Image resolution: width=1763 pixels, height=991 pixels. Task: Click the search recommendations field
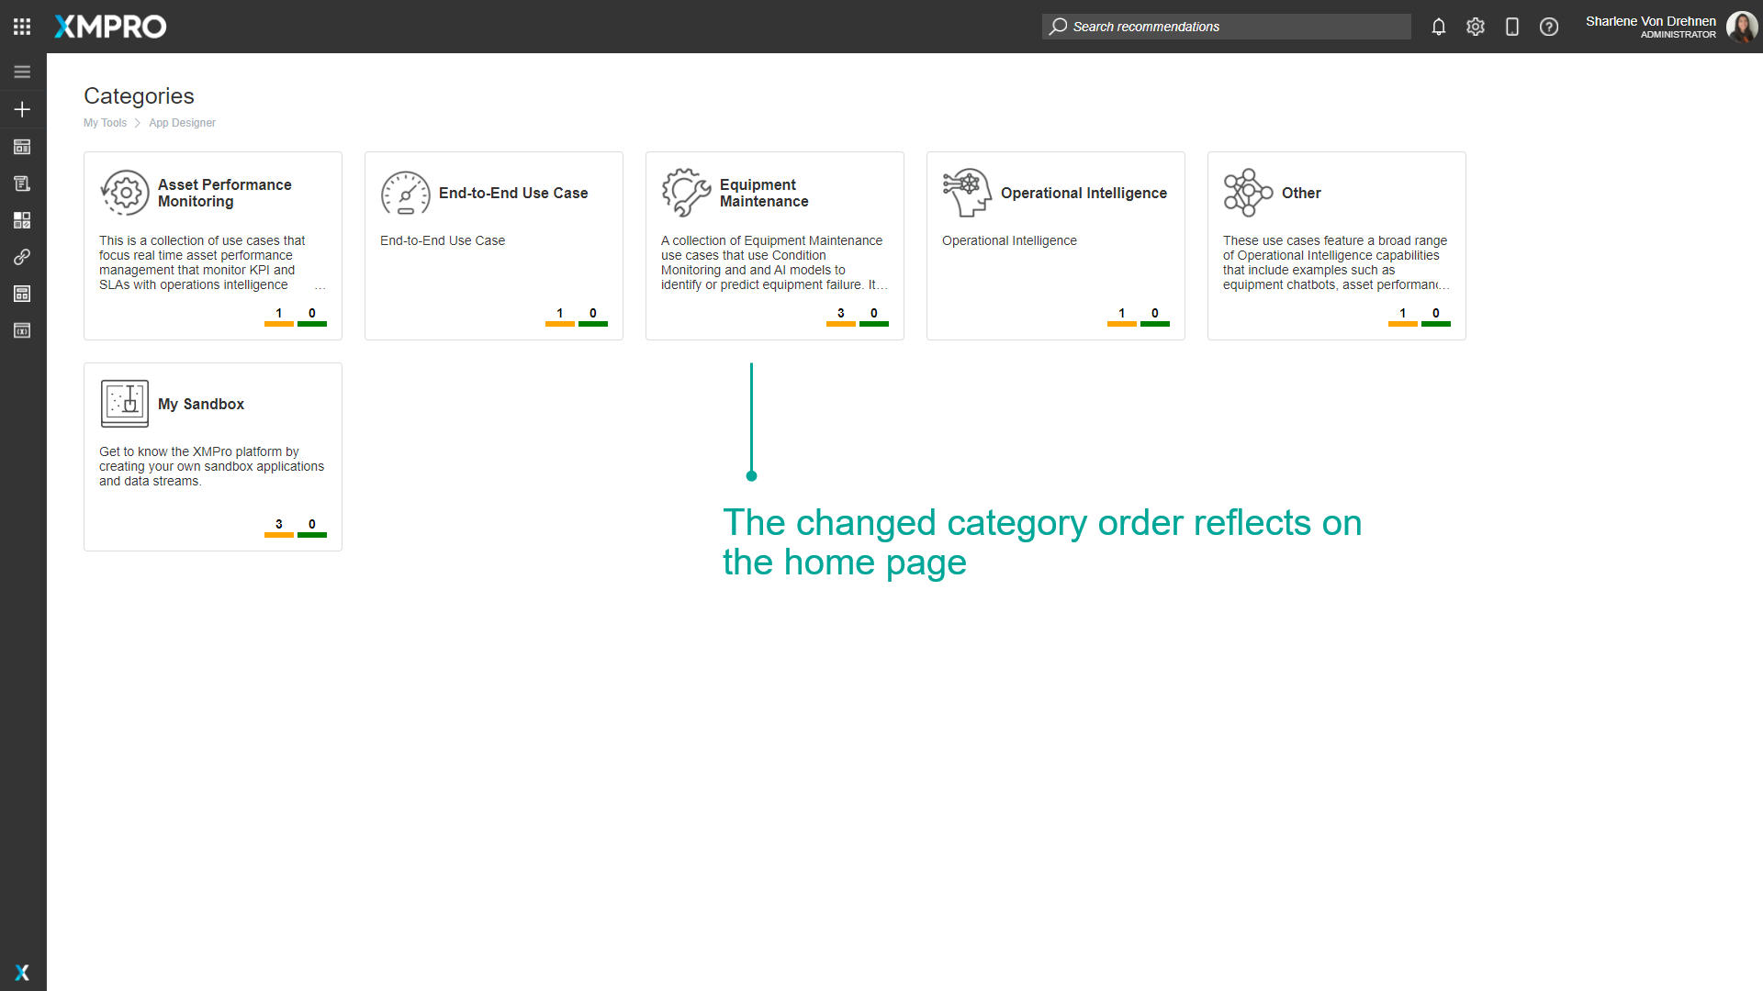pyautogui.click(x=1226, y=27)
